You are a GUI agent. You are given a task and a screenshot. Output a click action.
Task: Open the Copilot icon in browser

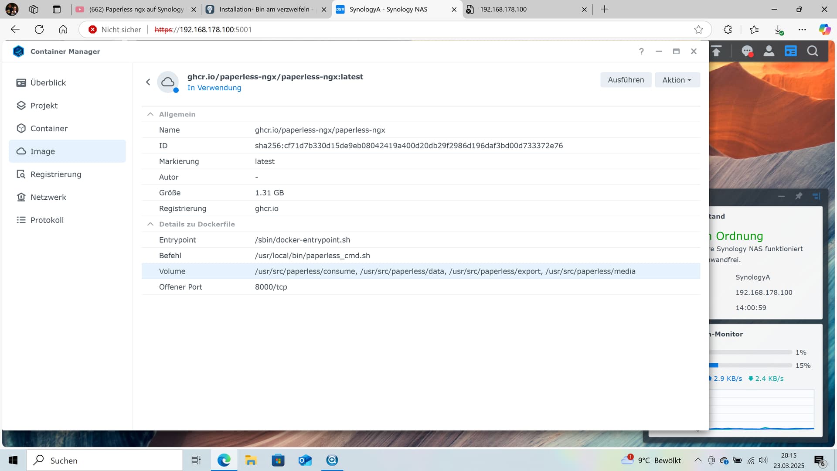(x=824, y=30)
